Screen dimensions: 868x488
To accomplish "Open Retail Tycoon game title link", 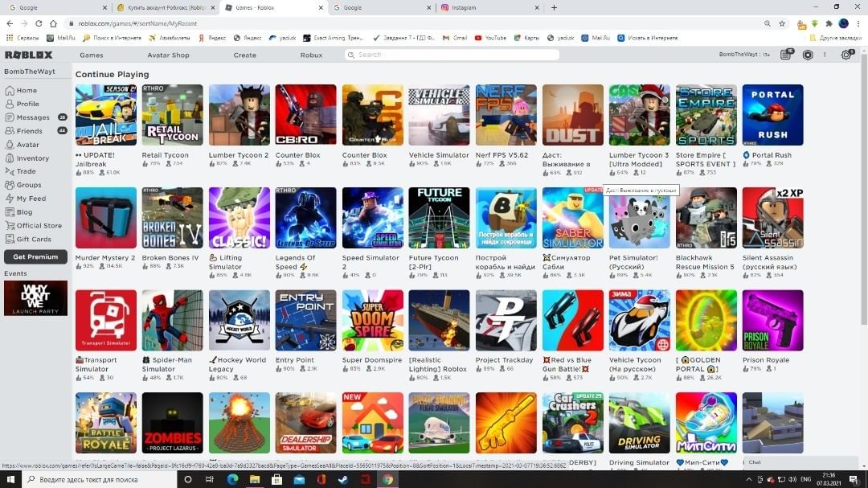I will coord(165,155).
